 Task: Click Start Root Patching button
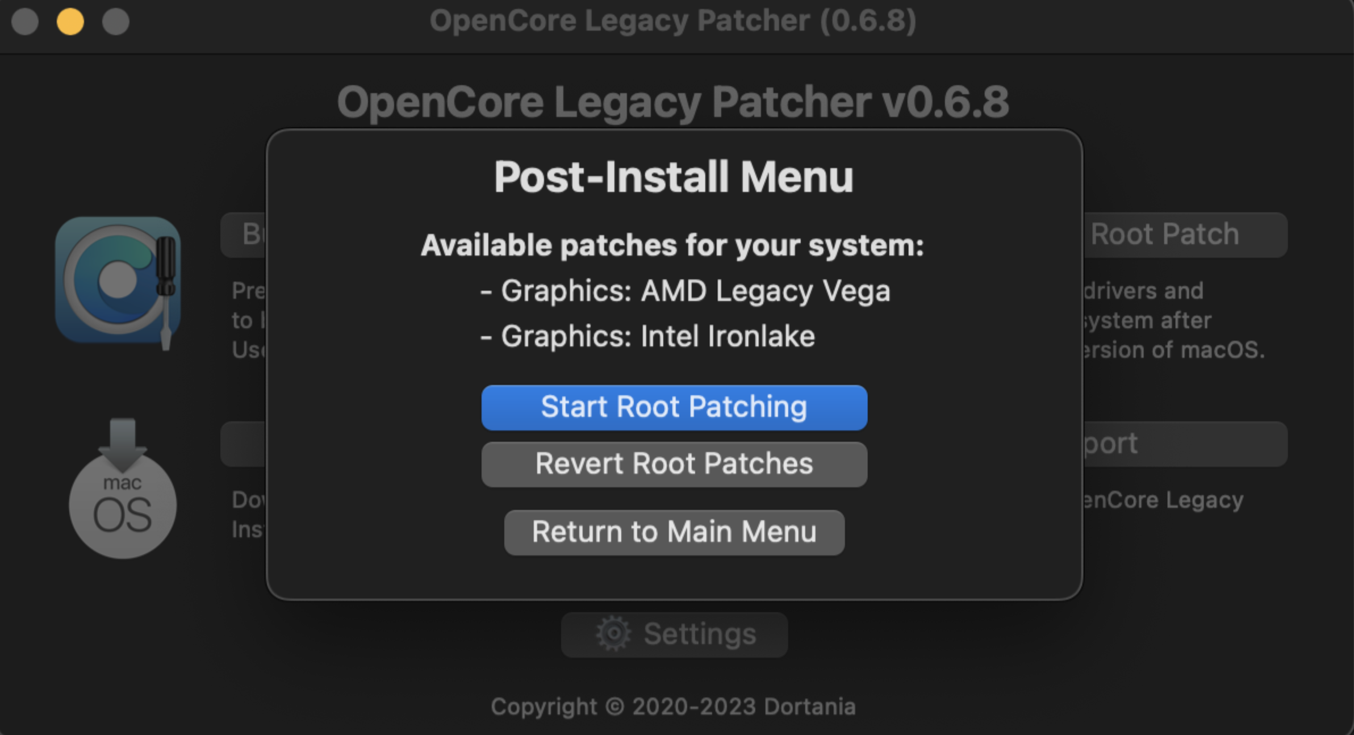(674, 407)
